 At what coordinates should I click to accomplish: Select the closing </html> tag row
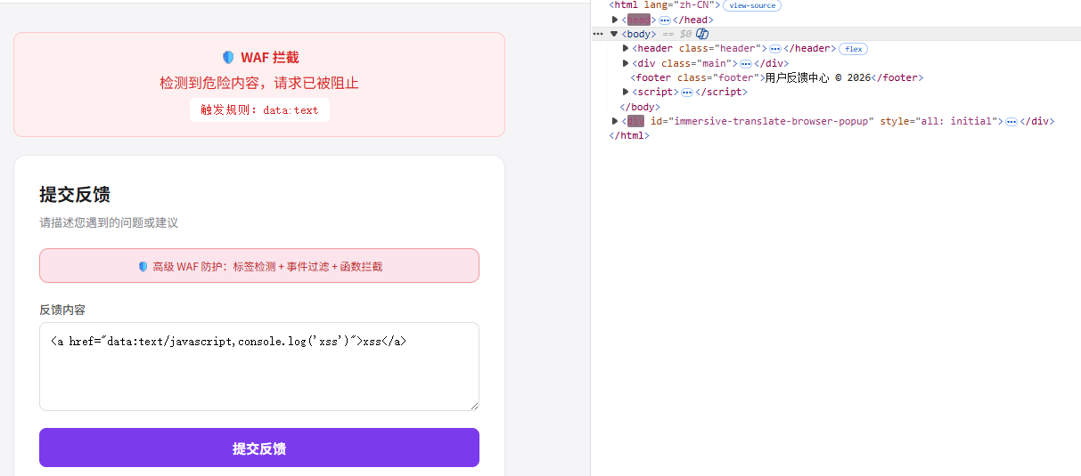pos(629,135)
